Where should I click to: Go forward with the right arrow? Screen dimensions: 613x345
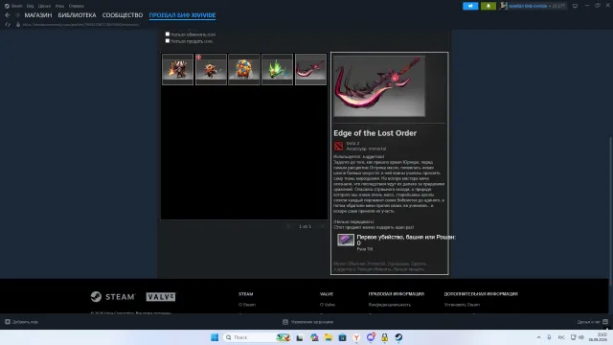pos(17,15)
